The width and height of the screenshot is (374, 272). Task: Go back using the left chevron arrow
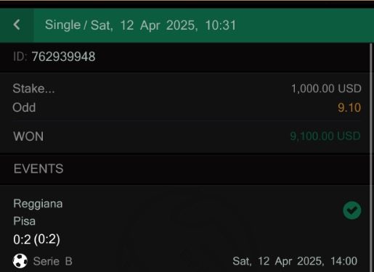(17, 25)
